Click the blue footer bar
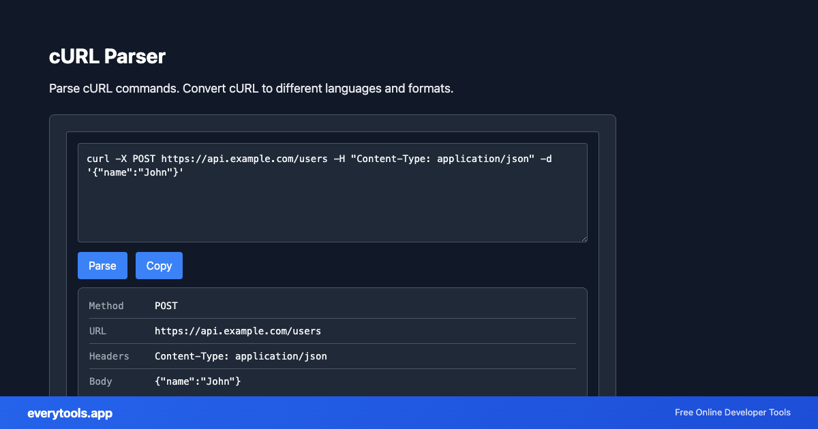Viewport: 818px width, 429px height. (x=409, y=413)
